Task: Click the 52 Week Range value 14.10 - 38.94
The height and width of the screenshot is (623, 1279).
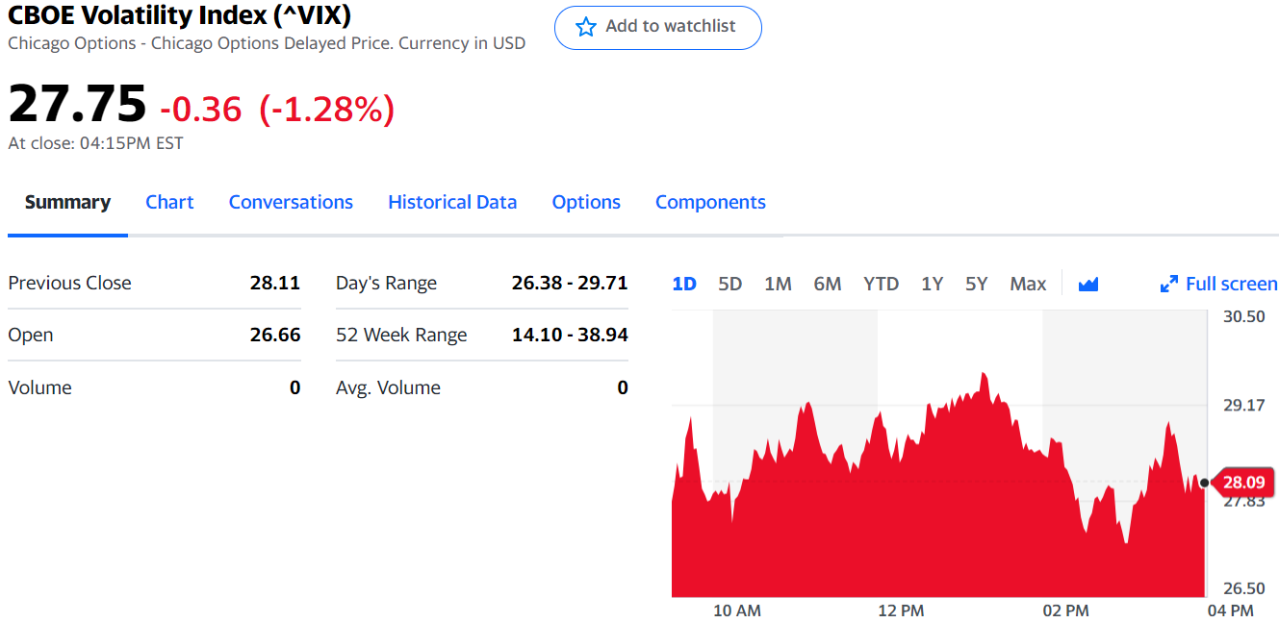Action: tap(570, 335)
